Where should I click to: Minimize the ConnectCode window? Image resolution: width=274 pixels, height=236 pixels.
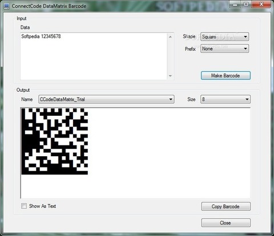(x=235, y=5)
